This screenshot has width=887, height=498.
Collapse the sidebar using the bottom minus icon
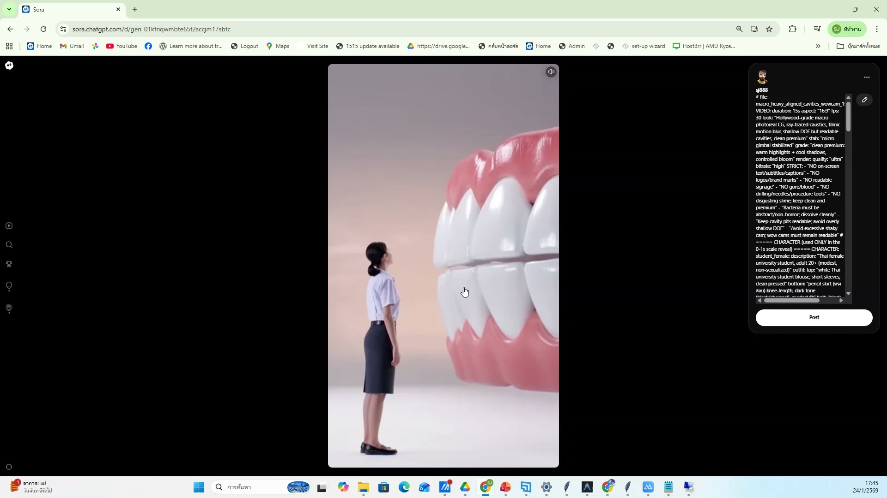click(x=9, y=467)
